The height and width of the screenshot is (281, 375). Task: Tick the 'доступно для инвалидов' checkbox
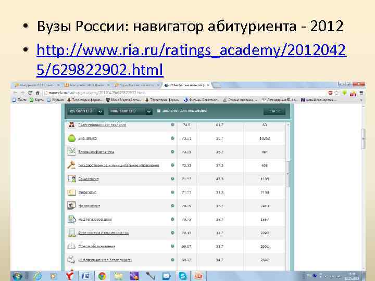[158, 111]
